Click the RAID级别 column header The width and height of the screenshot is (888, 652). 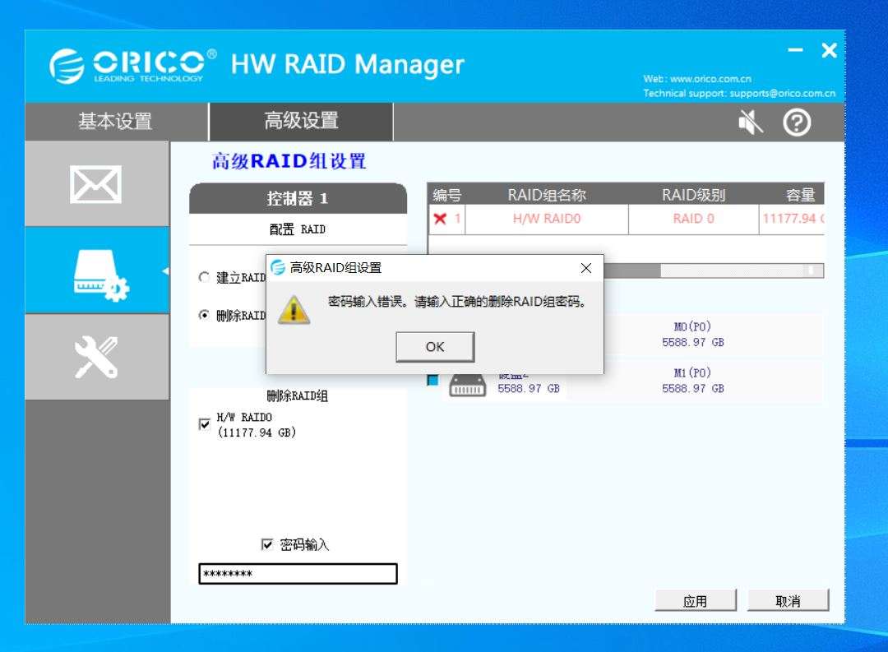(x=693, y=195)
